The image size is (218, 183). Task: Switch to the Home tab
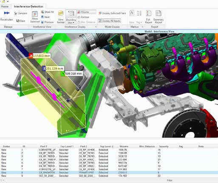(5, 6)
